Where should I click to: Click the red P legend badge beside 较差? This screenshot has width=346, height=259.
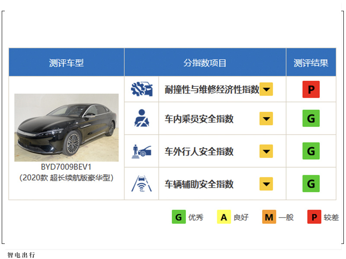[314, 217]
